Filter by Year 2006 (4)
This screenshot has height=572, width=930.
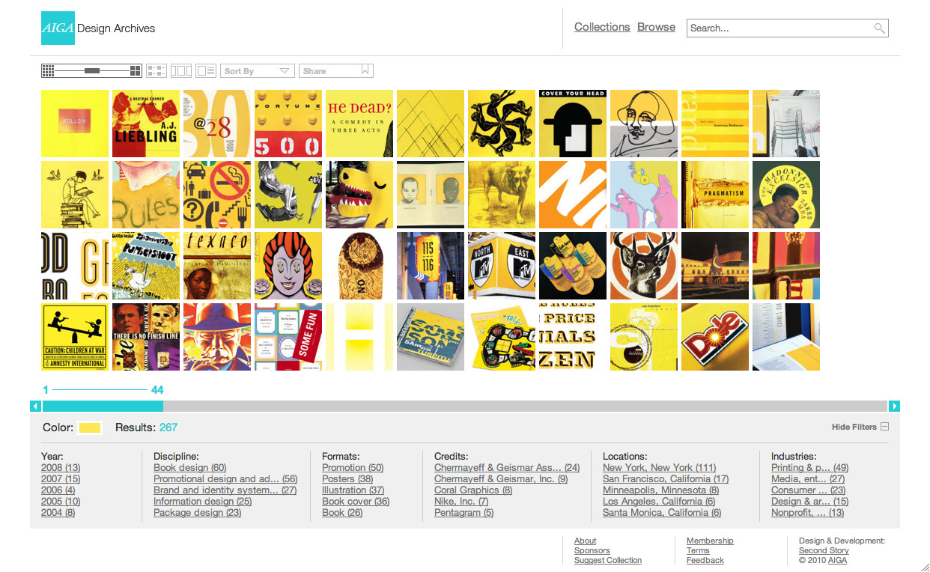click(x=58, y=490)
